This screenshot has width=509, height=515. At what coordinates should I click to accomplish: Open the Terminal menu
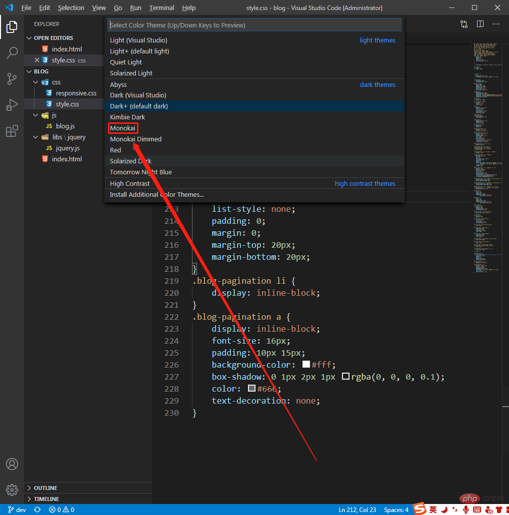tap(161, 8)
